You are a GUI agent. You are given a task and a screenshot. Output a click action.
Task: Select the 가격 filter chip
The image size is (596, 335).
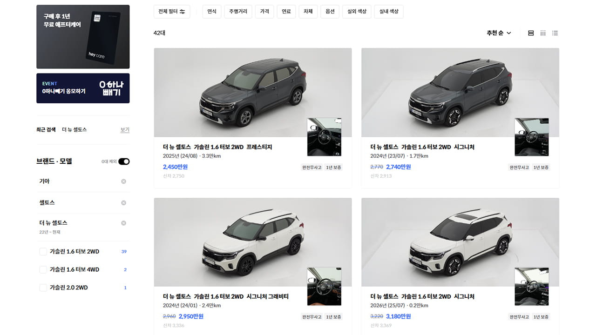click(x=264, y=12)
